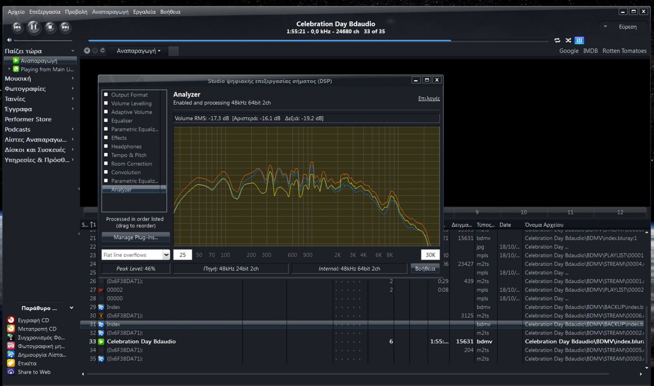Open the Επεξεργασία menu
The height and width of the screenshot is (386, 654).
click(45, 12)
